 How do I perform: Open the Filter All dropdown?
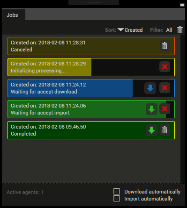[x=169, y=30]
